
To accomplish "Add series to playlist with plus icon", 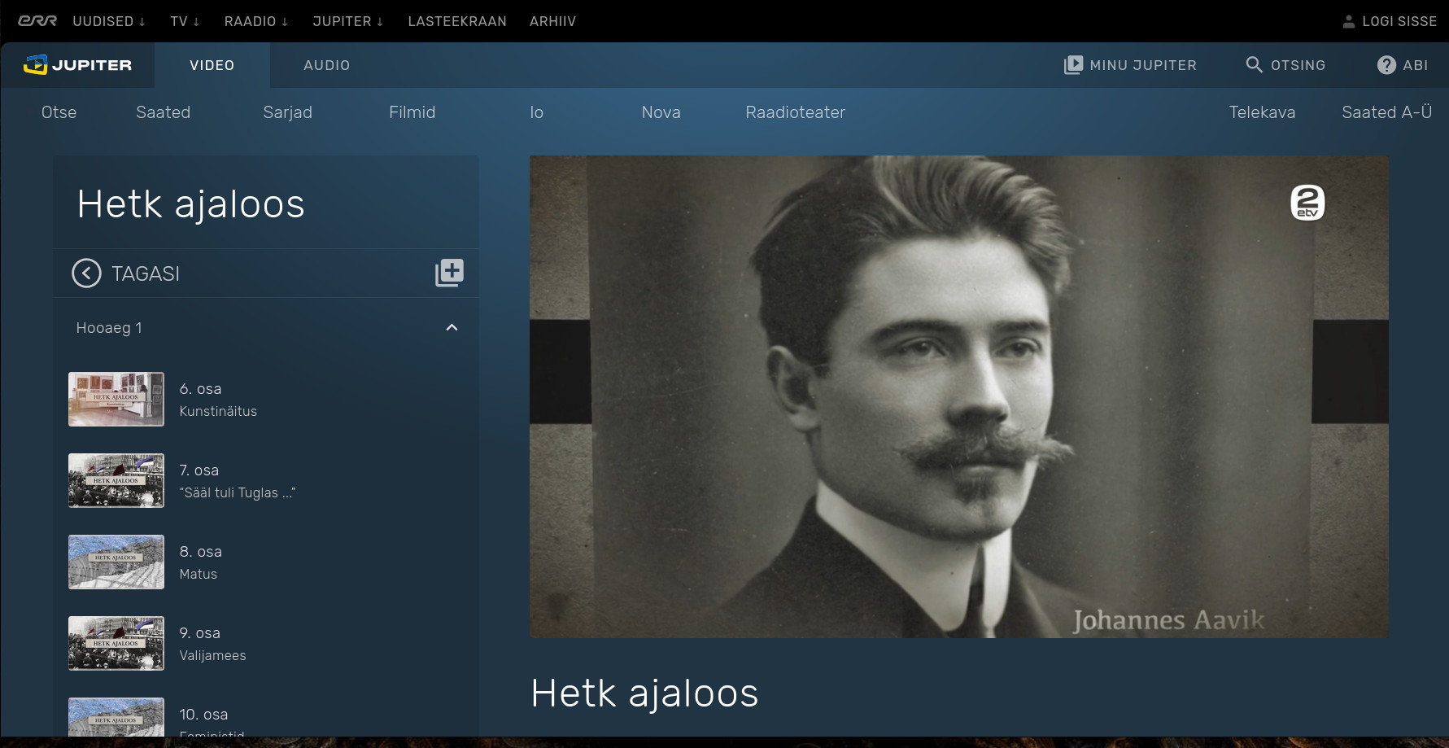I will (x=449, y=273).
